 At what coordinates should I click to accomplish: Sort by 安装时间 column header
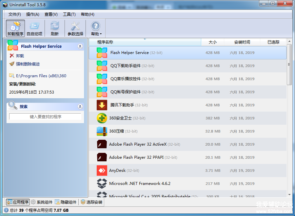242,42
